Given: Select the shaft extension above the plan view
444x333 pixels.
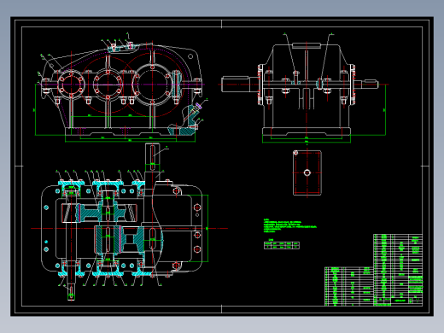Looking at the screenshot, I should [x=152, y=158].
